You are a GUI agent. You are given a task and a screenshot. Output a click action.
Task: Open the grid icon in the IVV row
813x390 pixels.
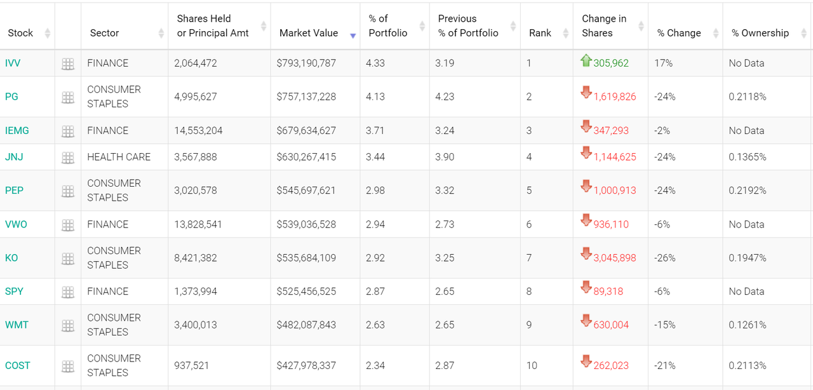pyautogui.click(x=68, y=64)
